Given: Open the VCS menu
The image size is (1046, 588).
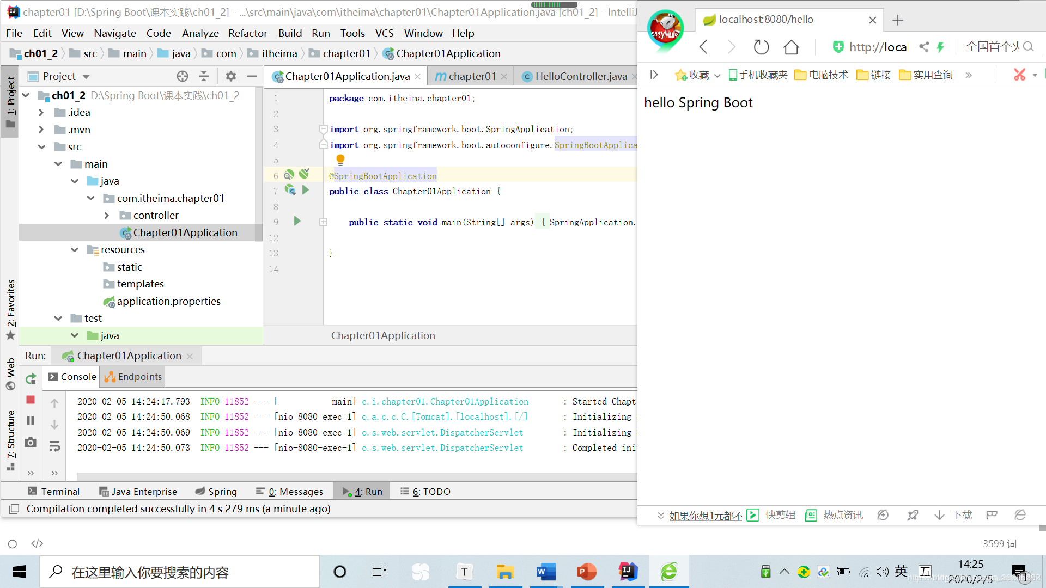Looking at the screenshot, I should point(384,33).
